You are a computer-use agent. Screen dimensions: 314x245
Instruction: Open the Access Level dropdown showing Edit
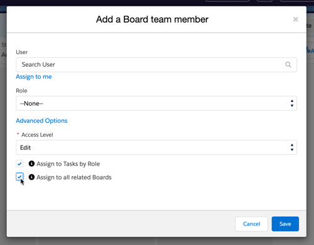click(156, 147)
